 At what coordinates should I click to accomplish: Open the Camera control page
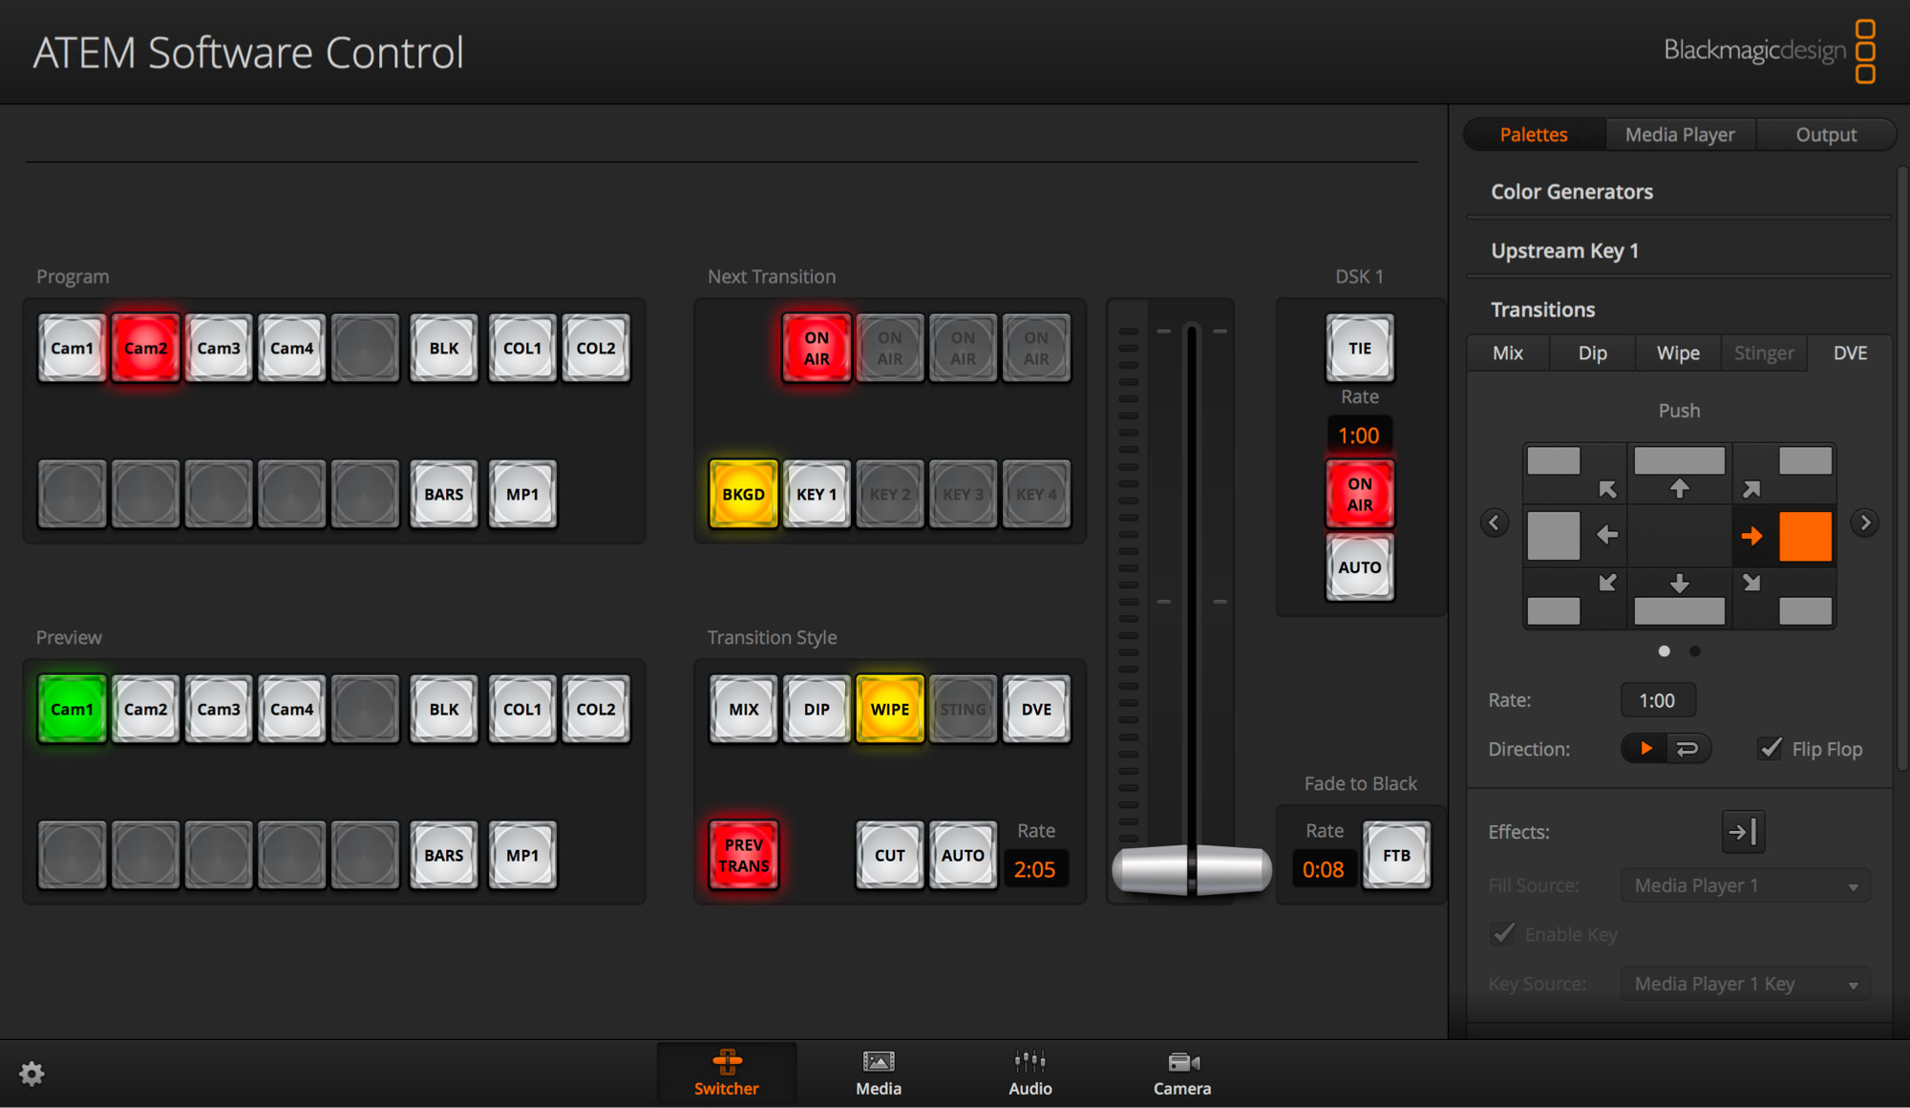1181,1072
